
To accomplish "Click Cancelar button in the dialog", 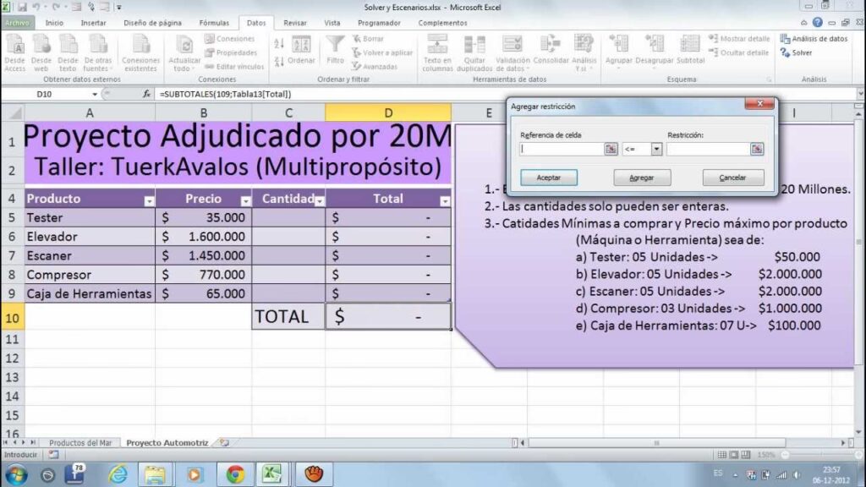I will 732,178.
